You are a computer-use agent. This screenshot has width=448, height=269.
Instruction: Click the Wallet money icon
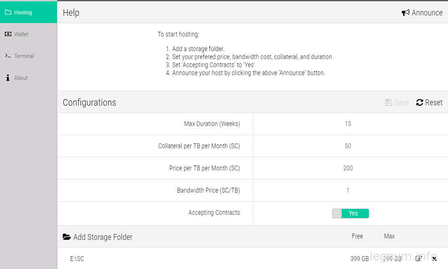click(8, 34)
